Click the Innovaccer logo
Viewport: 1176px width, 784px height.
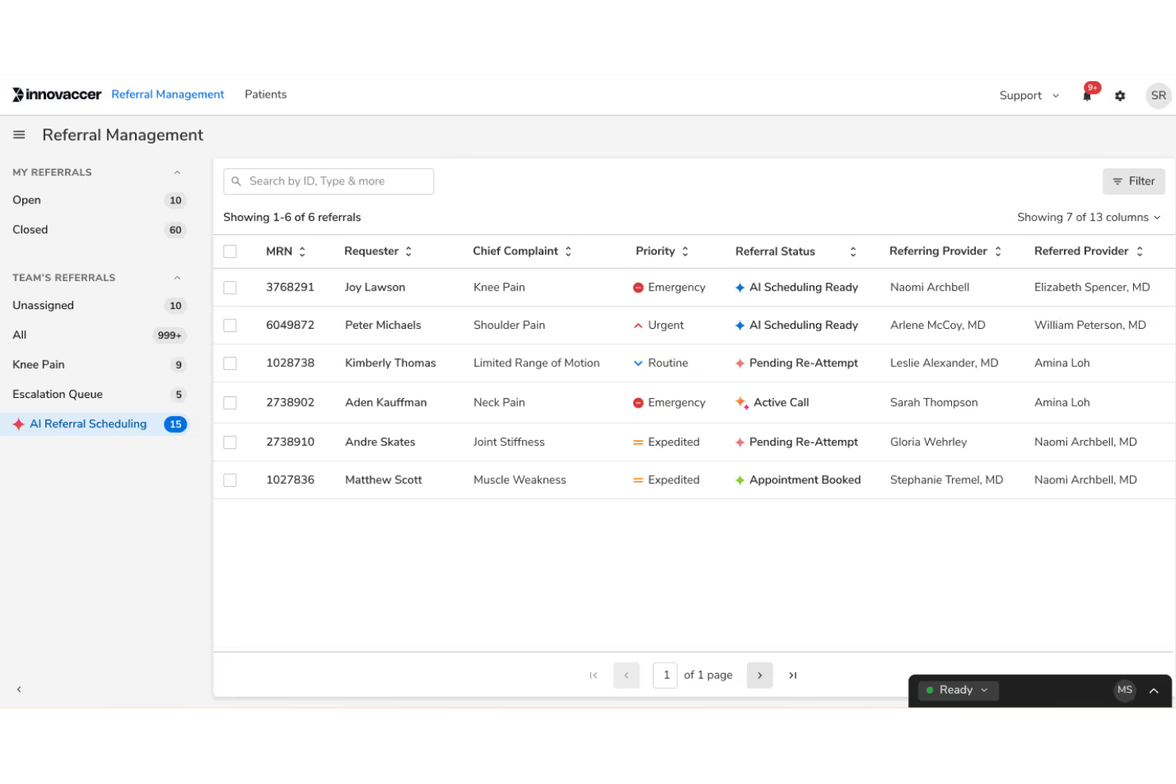click(57, 95)
